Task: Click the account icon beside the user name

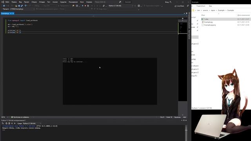Action: click(170, 2)
